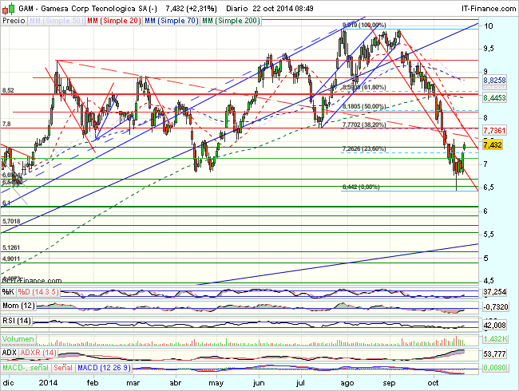
Task: Click the 8,52 resistance level label
Action: pyautogui.click(x=8, y=90)
